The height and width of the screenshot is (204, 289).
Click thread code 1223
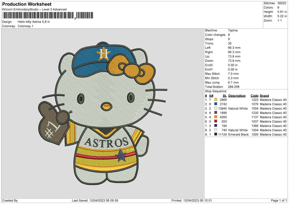pos(255,100)
